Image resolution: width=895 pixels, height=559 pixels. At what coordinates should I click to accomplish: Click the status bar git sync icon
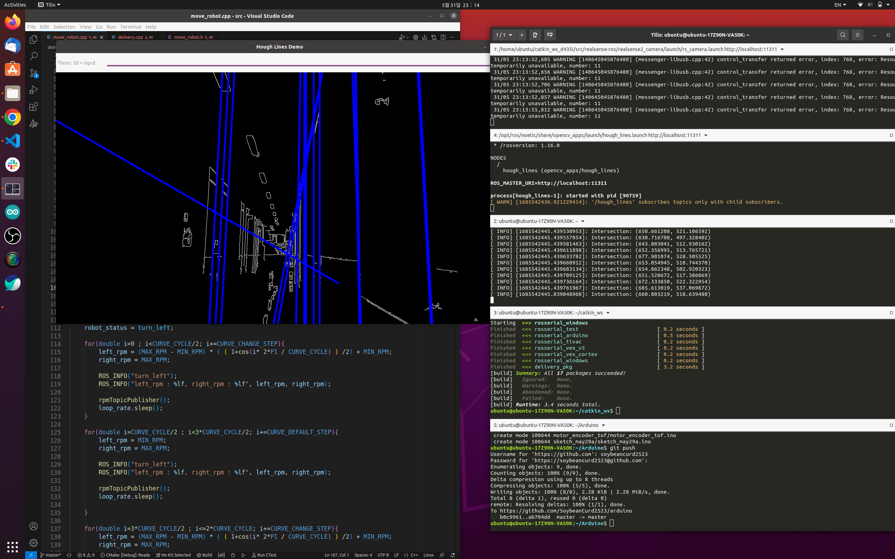(x=69, y=555)
